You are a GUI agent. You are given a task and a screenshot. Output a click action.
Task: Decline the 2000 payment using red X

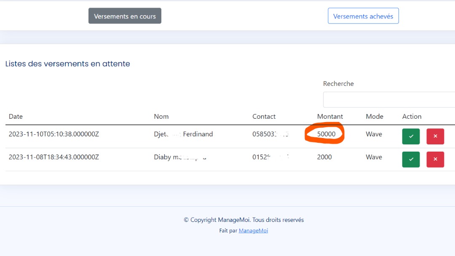pos(435,159)
